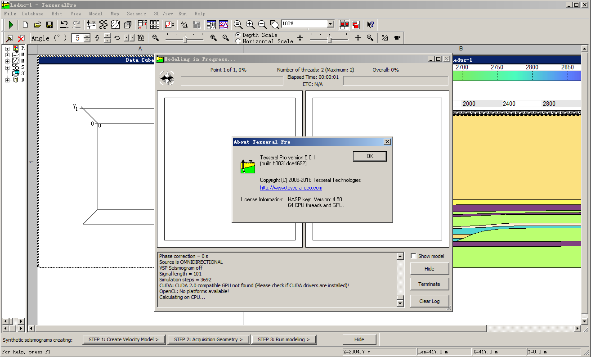
Task: Expand the P tree node with palette icon
Action: (x=7, y=48)
